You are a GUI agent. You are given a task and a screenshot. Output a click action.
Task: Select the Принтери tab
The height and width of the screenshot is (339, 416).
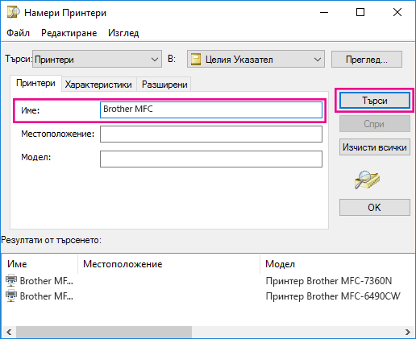(x=35, y=83)
